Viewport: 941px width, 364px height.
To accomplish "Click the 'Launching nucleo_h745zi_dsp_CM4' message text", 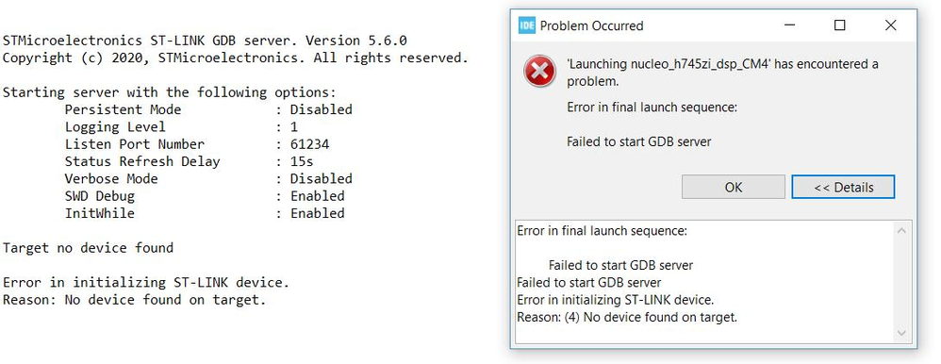I will [722, 72].
